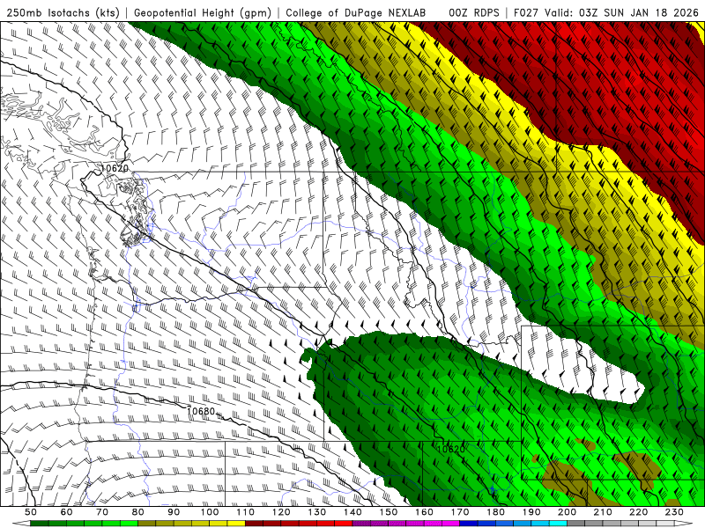Click the '140' tick on the color scale
The image size is (705, 528).
(352, 512)
